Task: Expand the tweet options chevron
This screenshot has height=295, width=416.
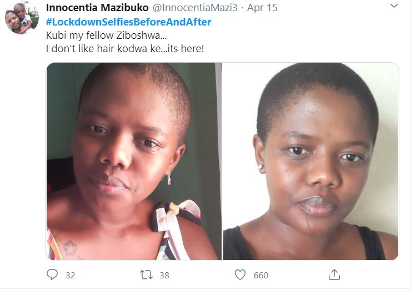Action: point(394,7)
